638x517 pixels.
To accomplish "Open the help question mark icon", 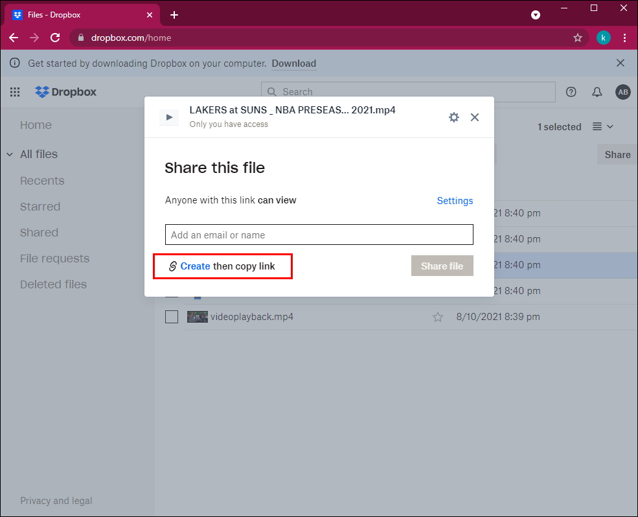I will point(571,92).
